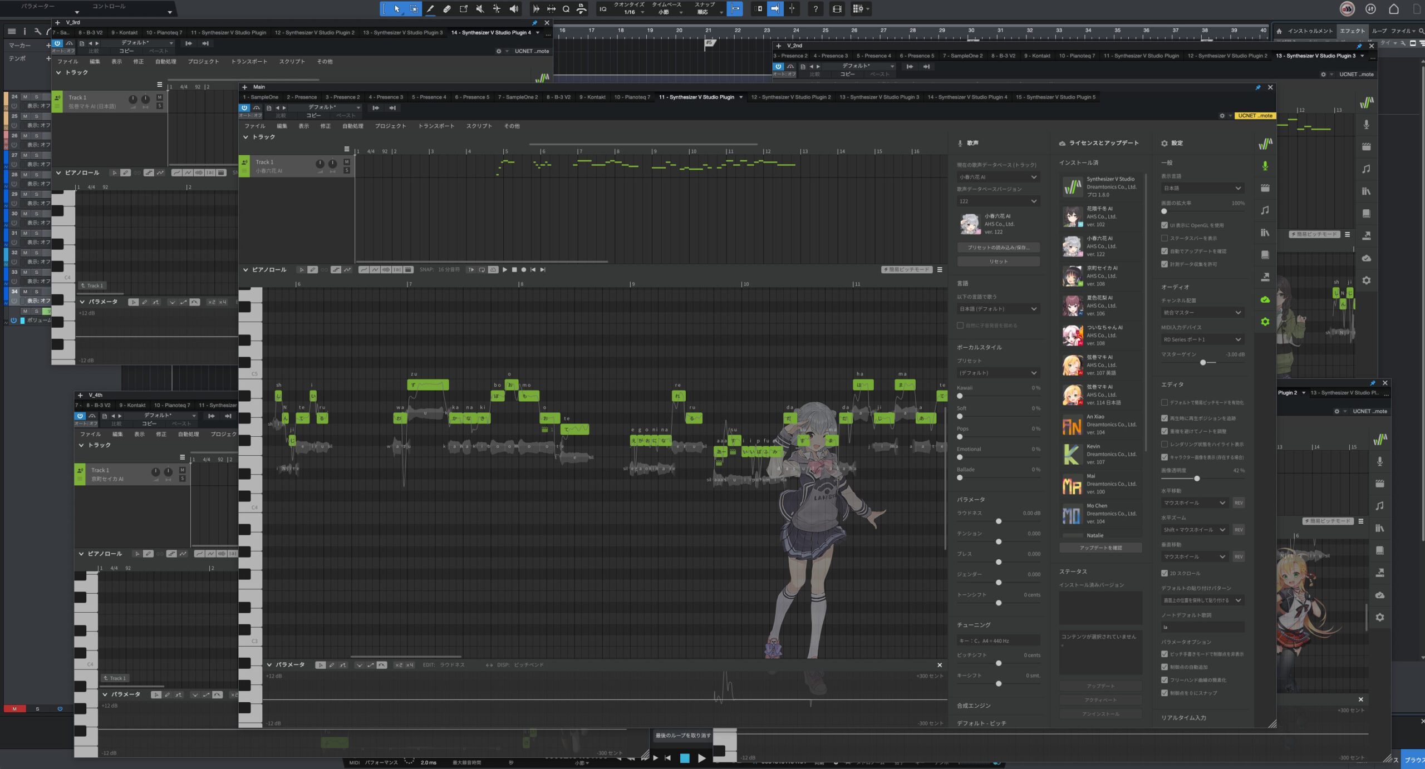Image resolution: width=1425 pixels, height=769 pixels.
Task: Select the Paint (pencil) tool
Action: (x=430, y=9)
